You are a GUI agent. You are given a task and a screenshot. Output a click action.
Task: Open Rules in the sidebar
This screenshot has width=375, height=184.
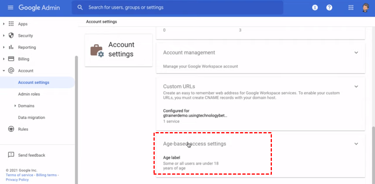pos(23,129)
